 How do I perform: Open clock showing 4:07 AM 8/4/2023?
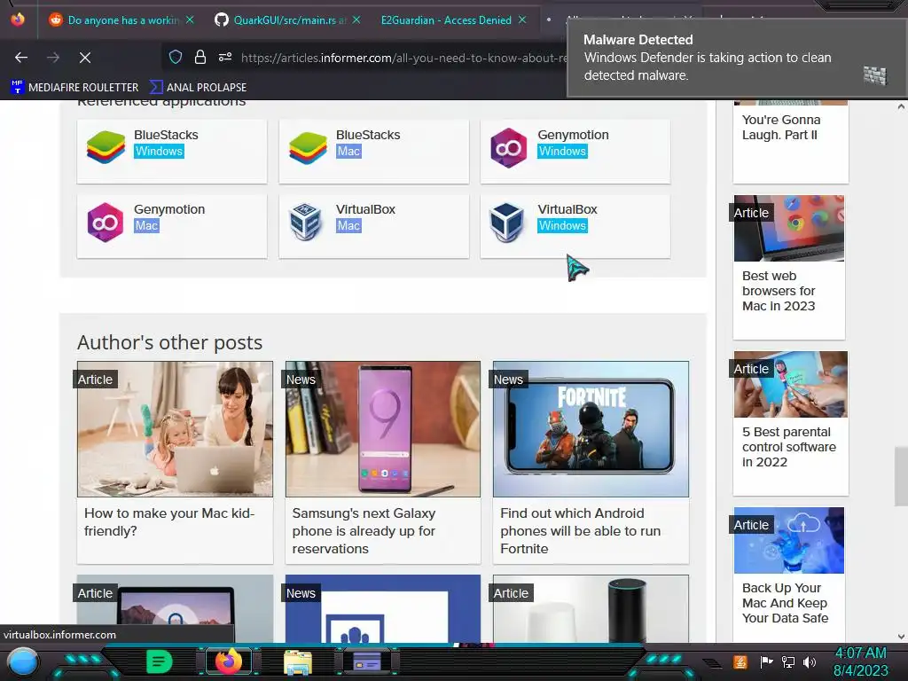point(860,661)
